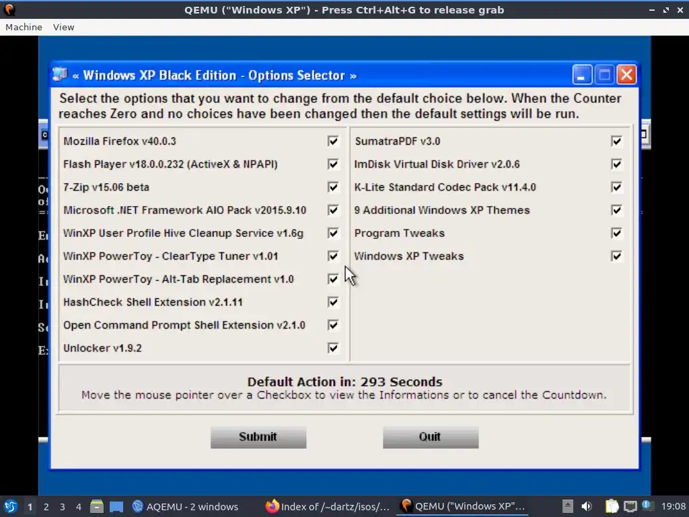This screenshot has width=689, height=517.
Task: Uncheck 9 Additional Windows XP Themes
Action: click(616, 210)
